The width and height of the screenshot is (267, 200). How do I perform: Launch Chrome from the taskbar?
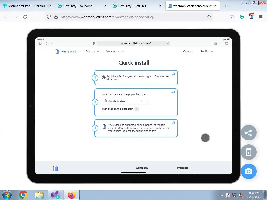pos(23,195)
